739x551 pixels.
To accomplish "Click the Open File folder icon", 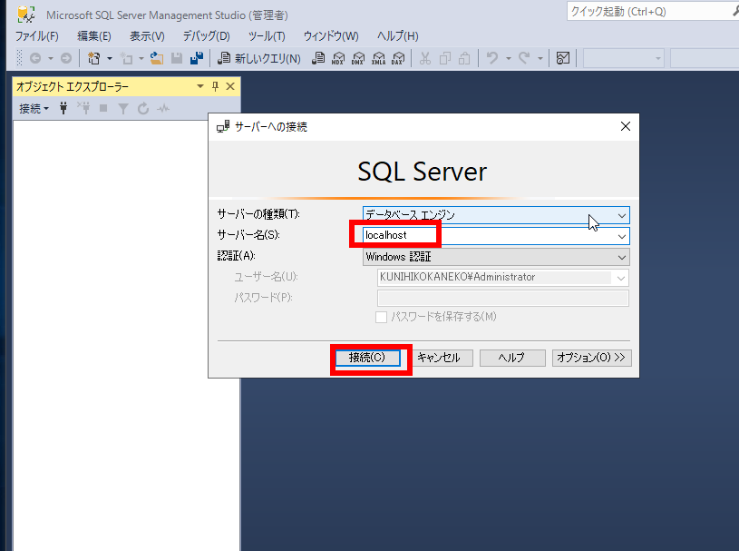I will coord(157,58).
